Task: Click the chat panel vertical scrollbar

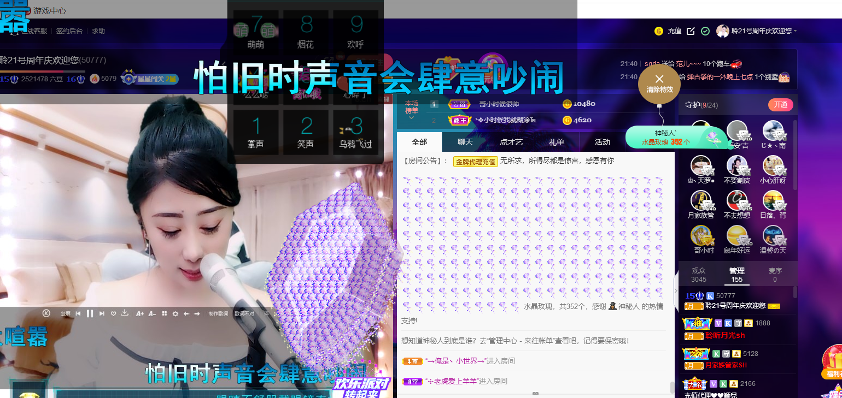Action: (673, 387)
